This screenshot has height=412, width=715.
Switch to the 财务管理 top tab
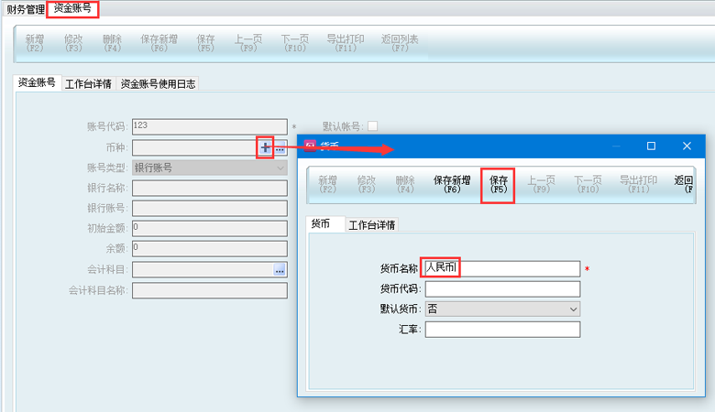click(25, 8)
